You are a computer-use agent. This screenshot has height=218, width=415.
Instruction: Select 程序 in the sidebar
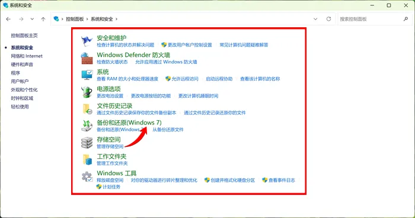click(15, 73)
